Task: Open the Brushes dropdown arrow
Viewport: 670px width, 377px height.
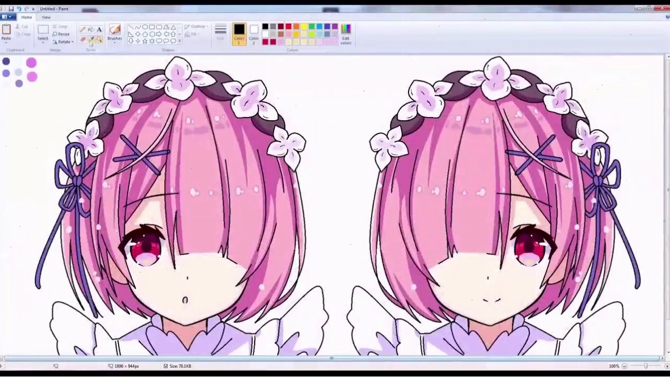Action: (114, 43)
